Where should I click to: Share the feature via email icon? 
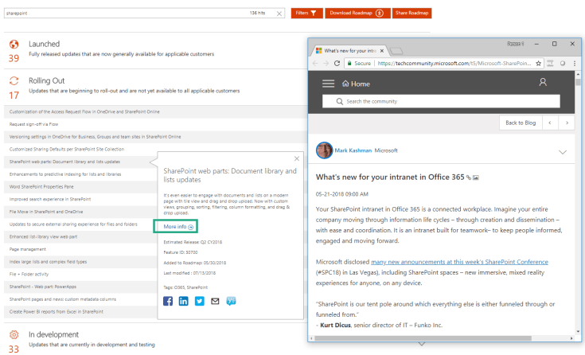[x=215, y=302]
